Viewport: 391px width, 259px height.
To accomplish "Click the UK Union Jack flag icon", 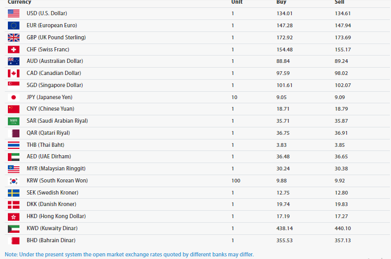I will point(14,37).
